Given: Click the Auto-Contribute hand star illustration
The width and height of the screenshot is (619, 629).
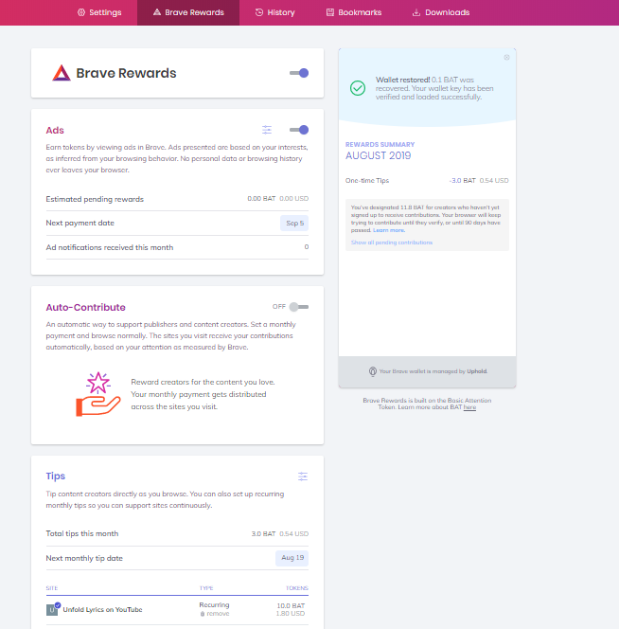Looking at the screenshot, I should pyautogui.click(x=97, y=394).
